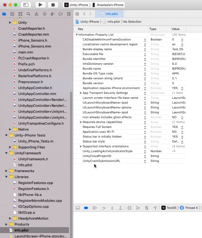Open Debug View Hierarchy
The height and width of the screenshot is (238, 202).
[x=129, y=208]
